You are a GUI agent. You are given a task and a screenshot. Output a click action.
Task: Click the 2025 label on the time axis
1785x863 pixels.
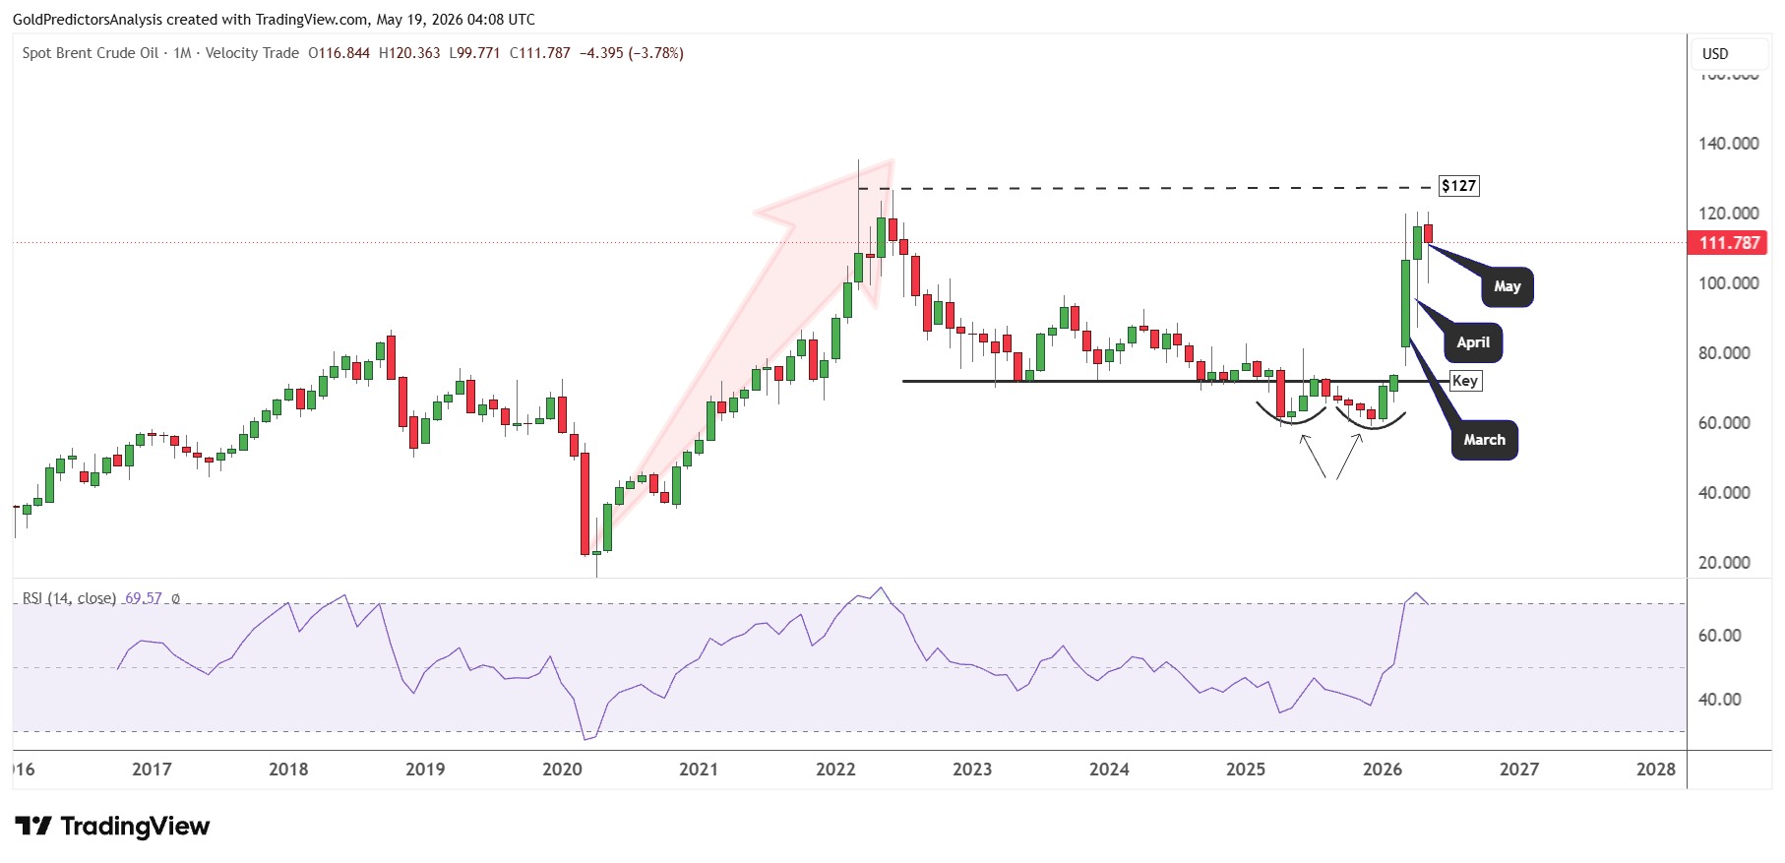tap(1246, 770)
